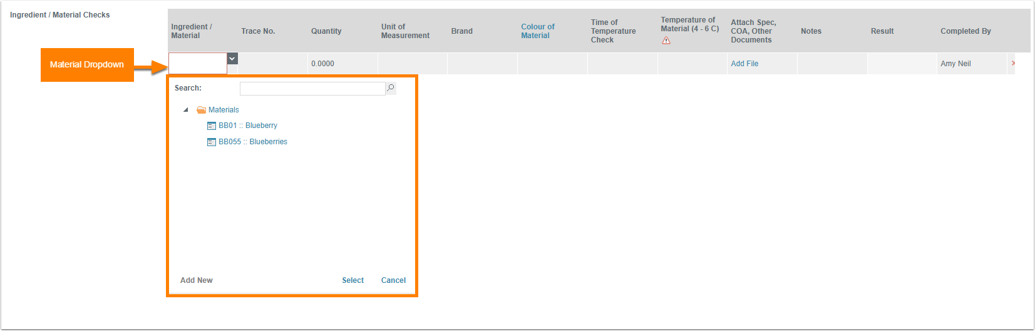Click the Trace No. cell
Viewport: 1035px width, 331px height.
(x=272, y=64)
